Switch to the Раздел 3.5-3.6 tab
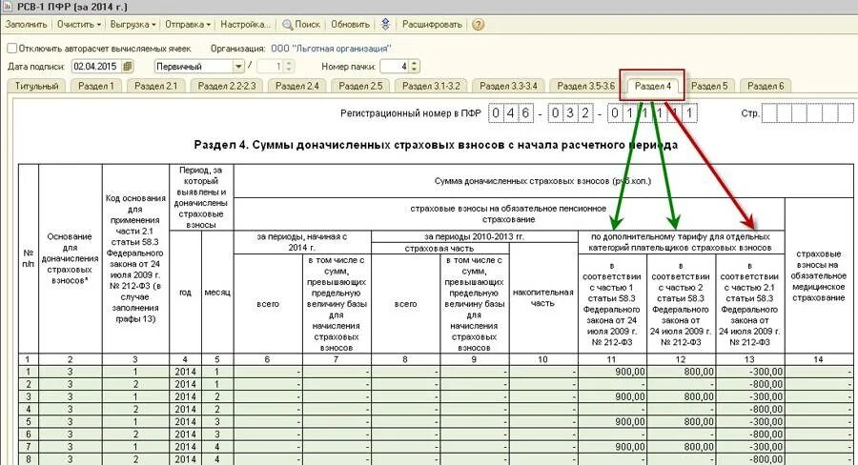The image size is (858, 465). point(585,86)
